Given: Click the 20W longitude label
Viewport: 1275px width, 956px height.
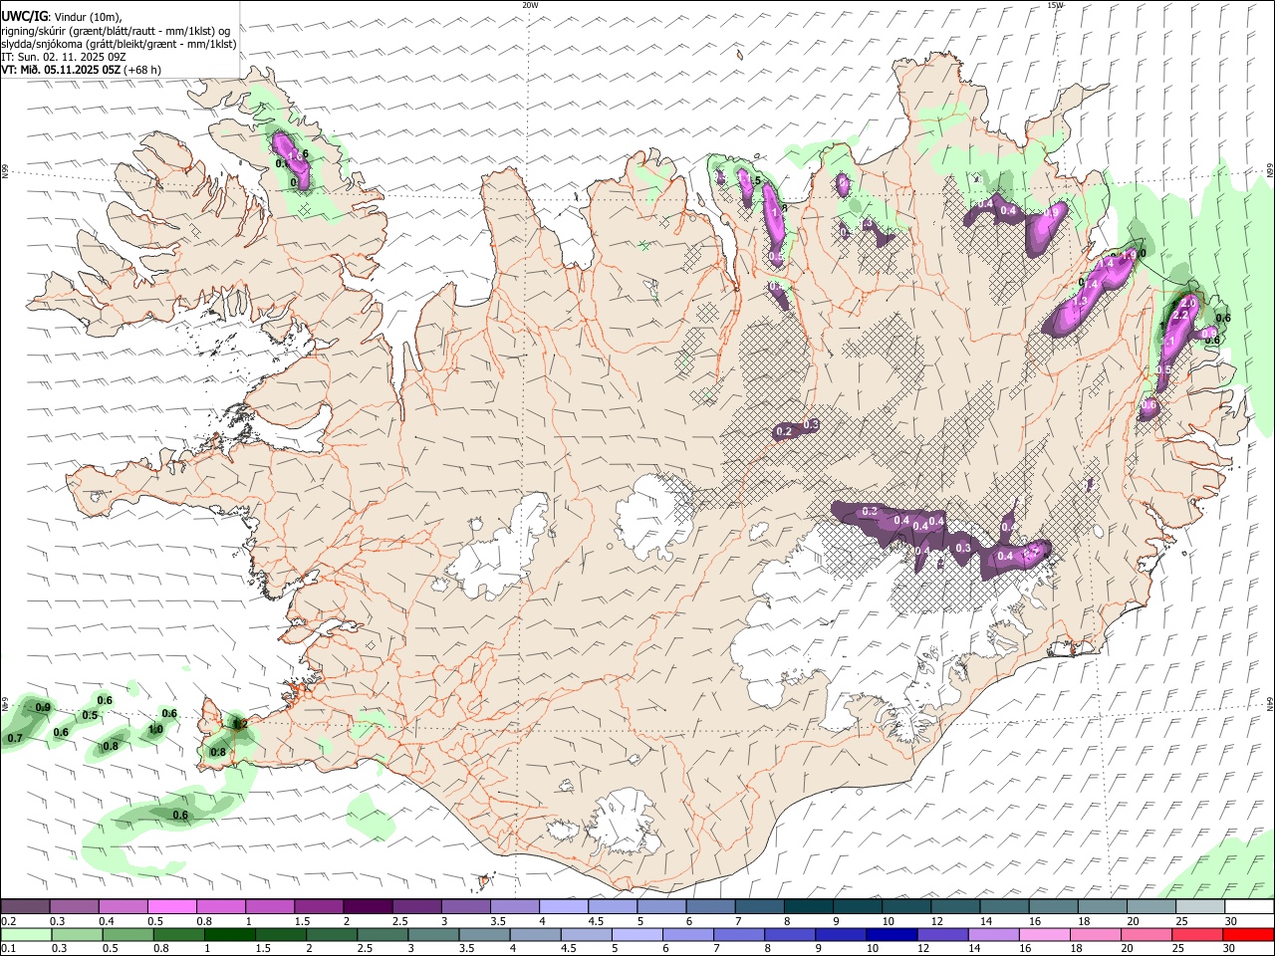Looking at the screenshot, I should point(530,5).
